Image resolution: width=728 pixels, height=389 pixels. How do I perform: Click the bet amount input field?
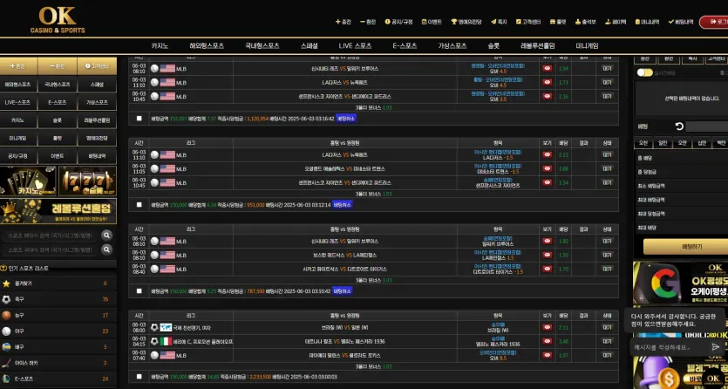pyautogui.click(x=707, y=126)
